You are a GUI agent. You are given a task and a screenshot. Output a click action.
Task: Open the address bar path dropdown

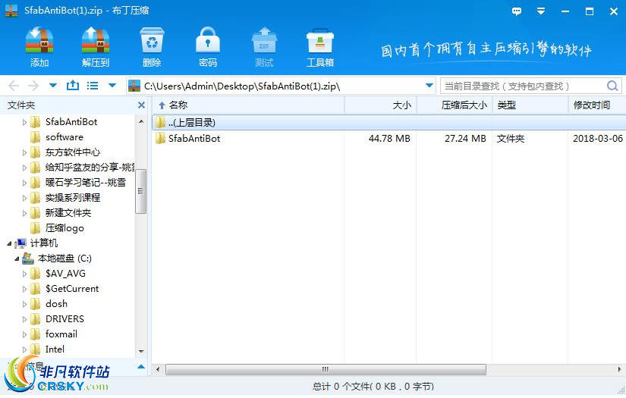(x=429, y=86)
